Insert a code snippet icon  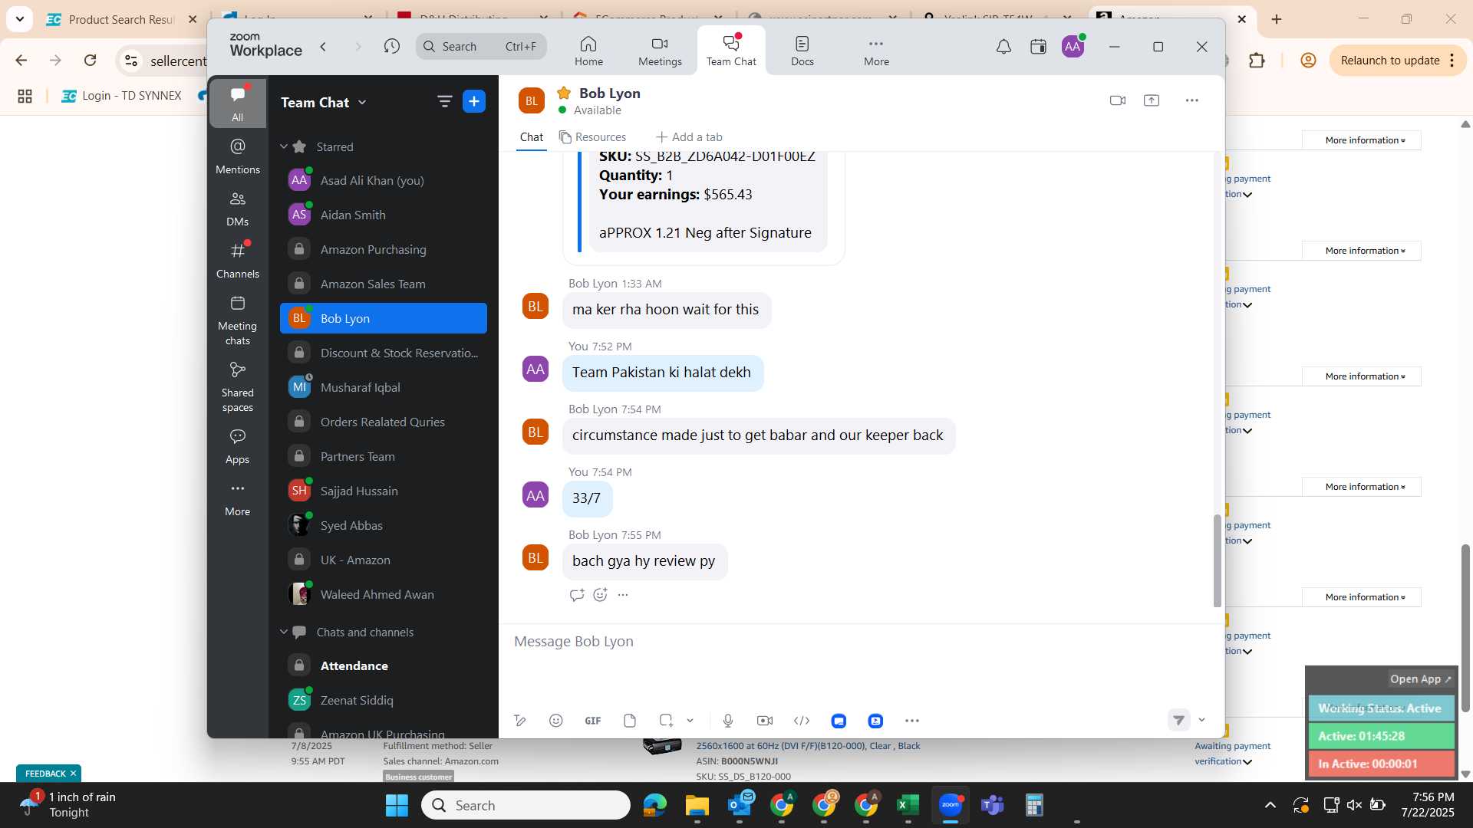[x=802, y=721]
